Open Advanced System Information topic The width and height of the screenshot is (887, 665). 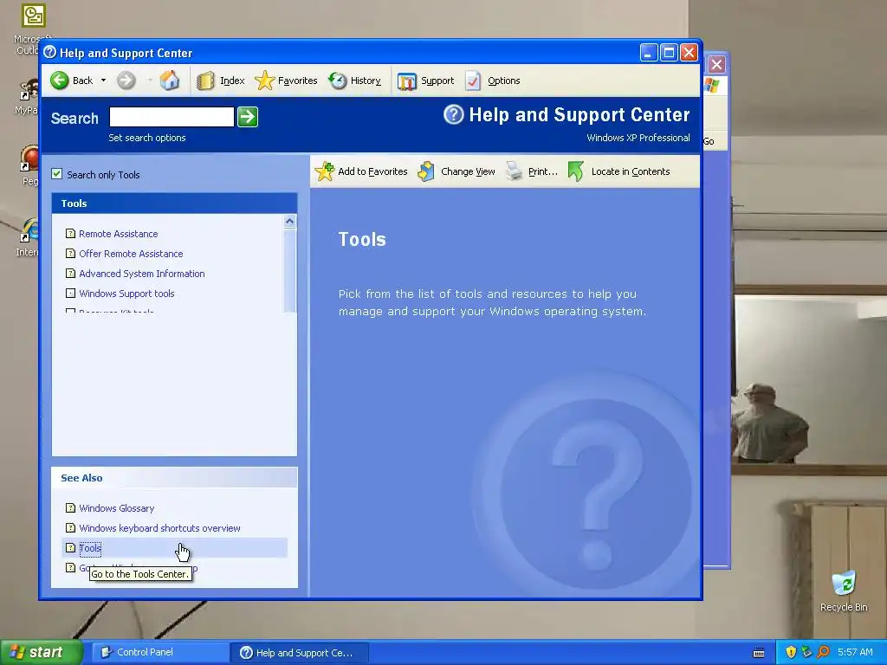pyautogui.click(x=141, y=273)
